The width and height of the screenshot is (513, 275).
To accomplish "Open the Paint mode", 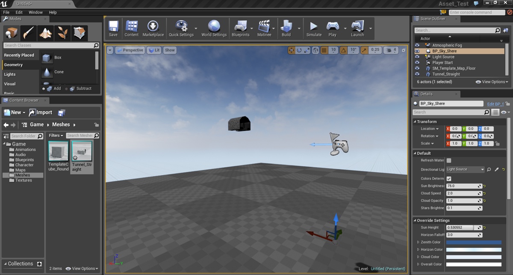I will pos(27,32).
